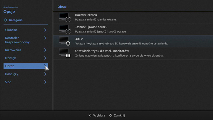Open the Globalne category label

click(11, 30)
